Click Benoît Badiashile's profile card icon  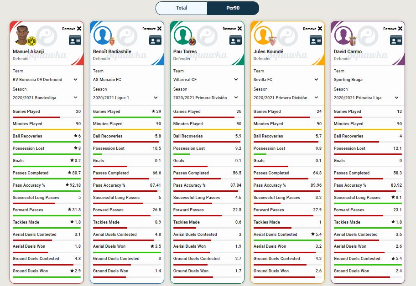coord(155,40)
